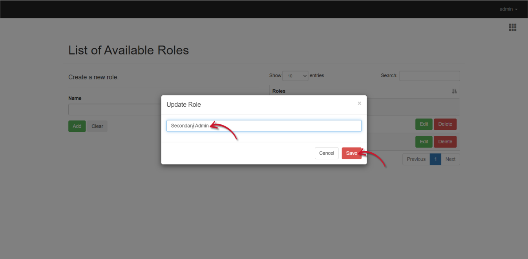
Task: Select page 1 in pagination
Action: pyautogui.click(x=435, y=159)
